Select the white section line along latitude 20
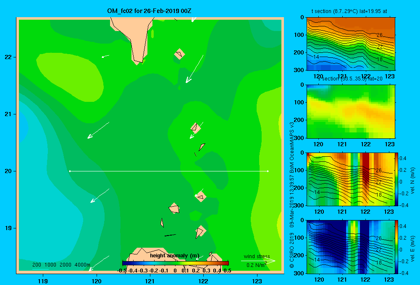Screen dimensions: 420x285 click(x=169, y=171)
